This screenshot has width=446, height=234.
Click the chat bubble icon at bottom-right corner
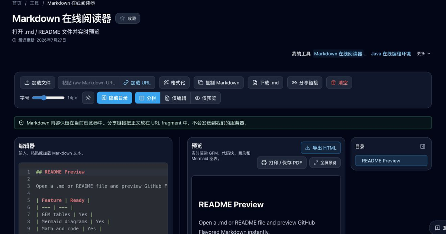(x=437, y=227)
